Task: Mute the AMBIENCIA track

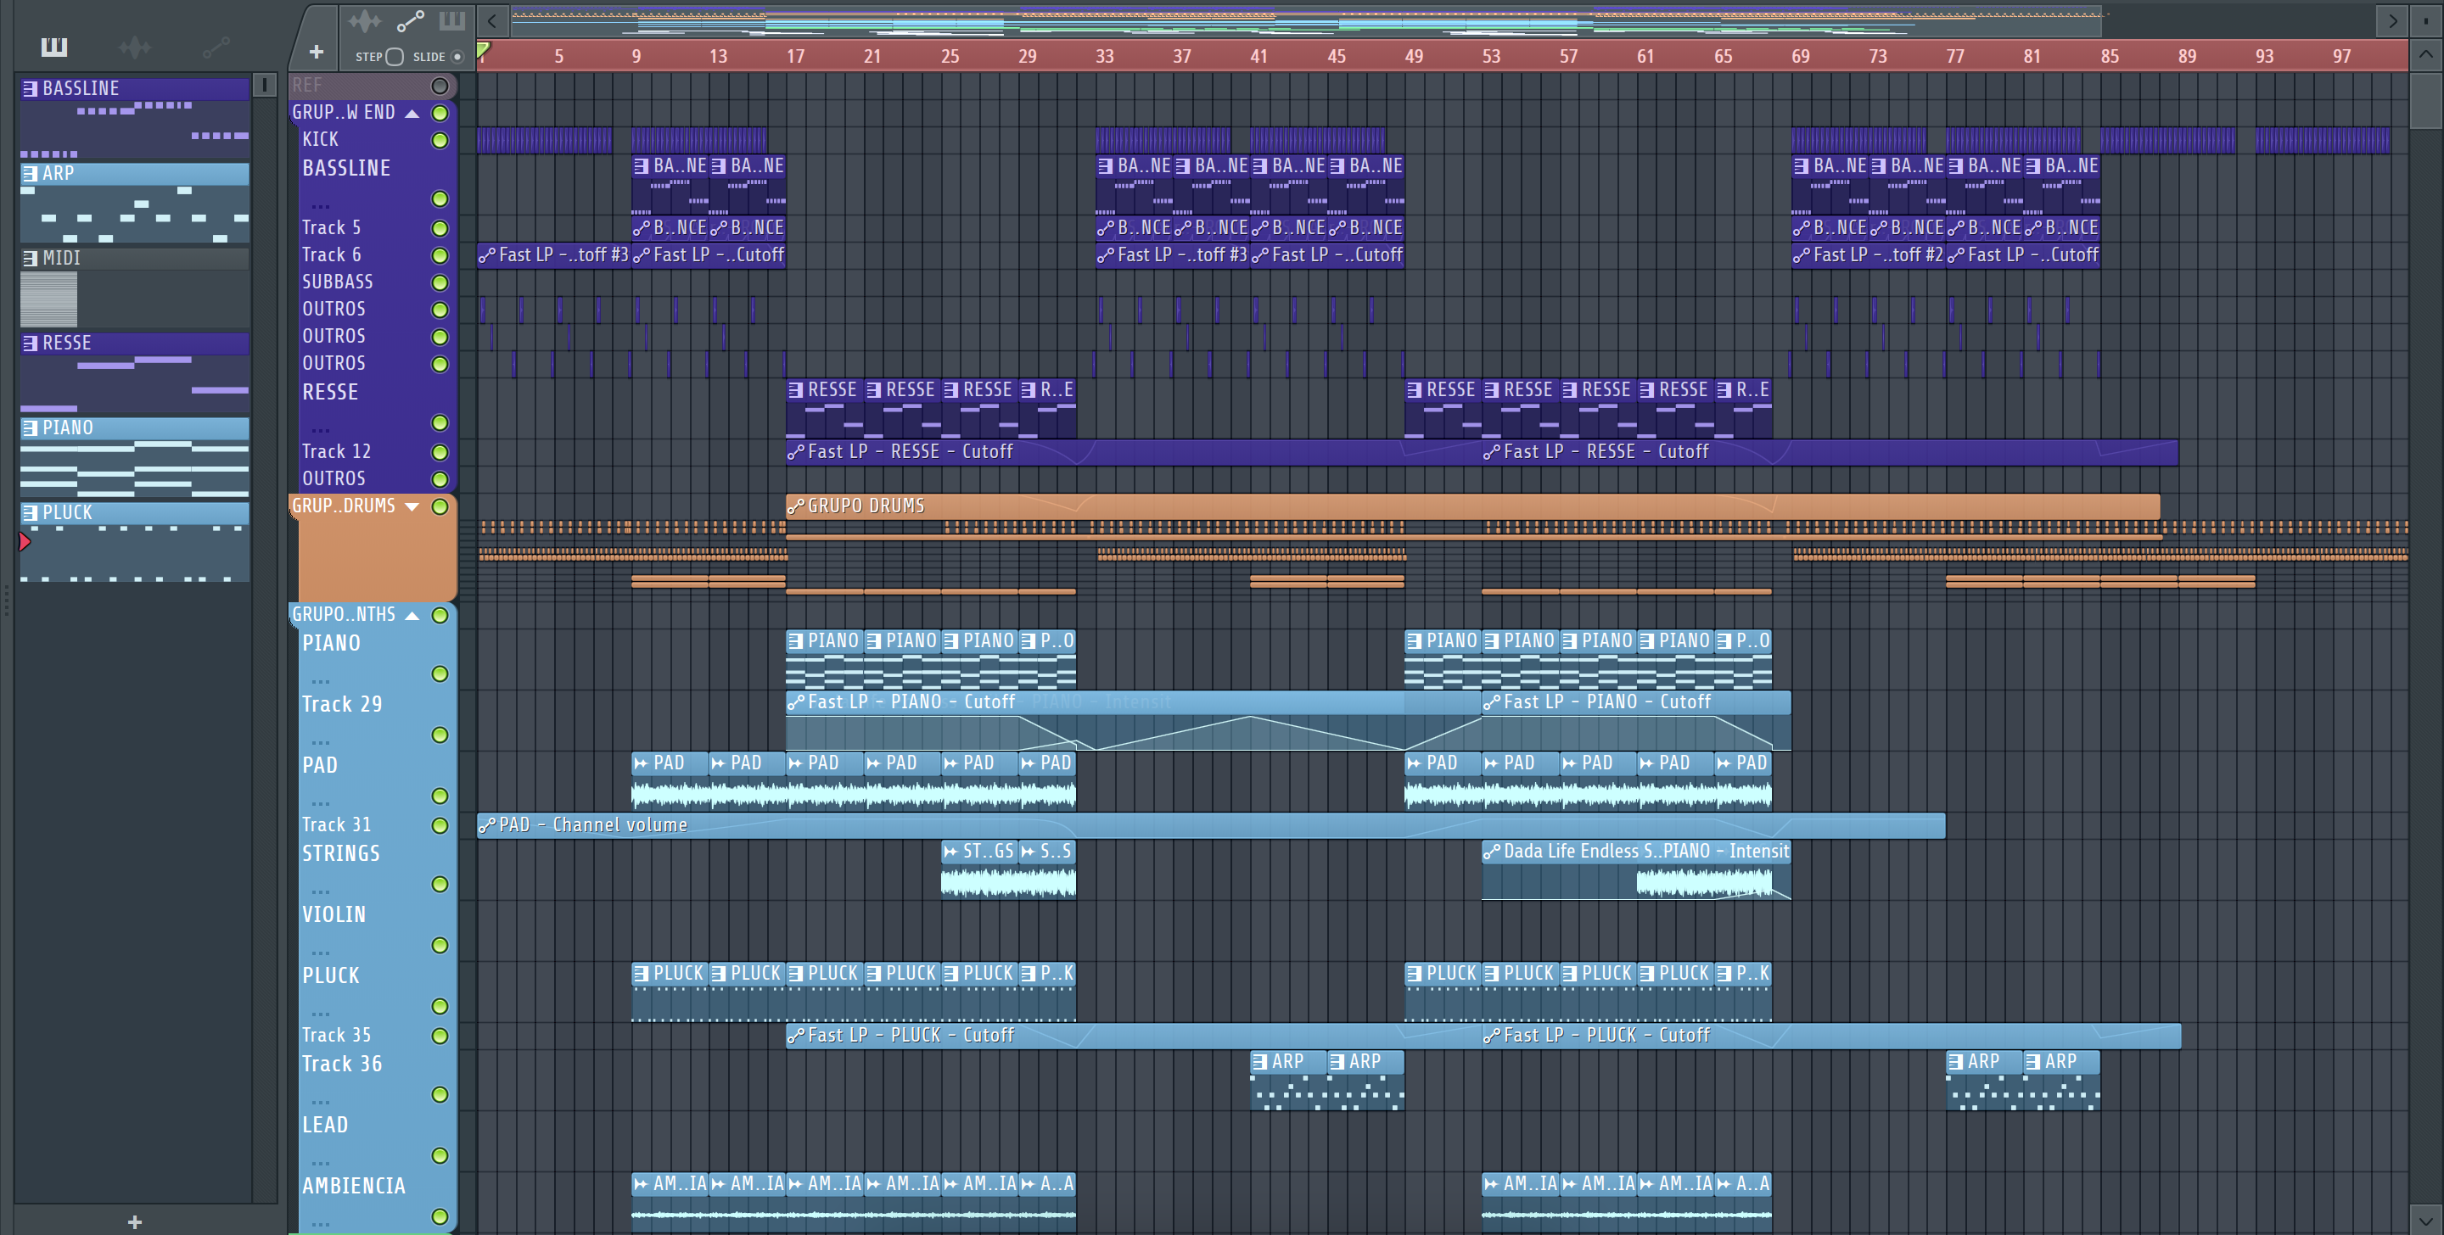Action: point(440,1217)
